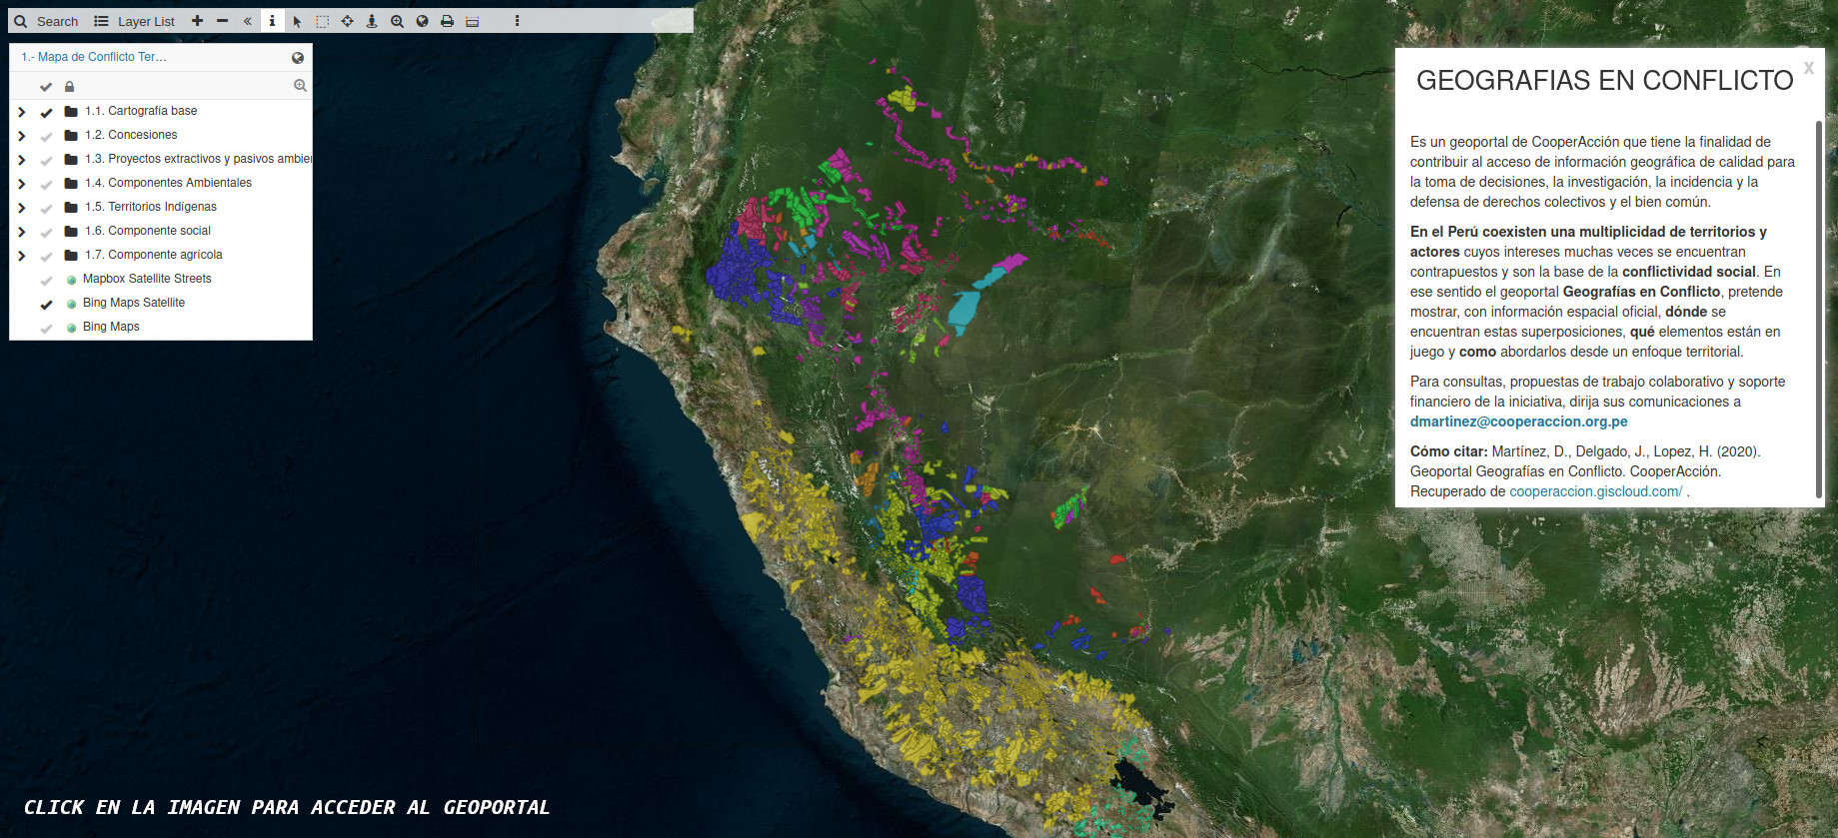The height and width of the screenshot is (838, 1838).
Task: Click the street view pegman icon
Action: [372, 21]
